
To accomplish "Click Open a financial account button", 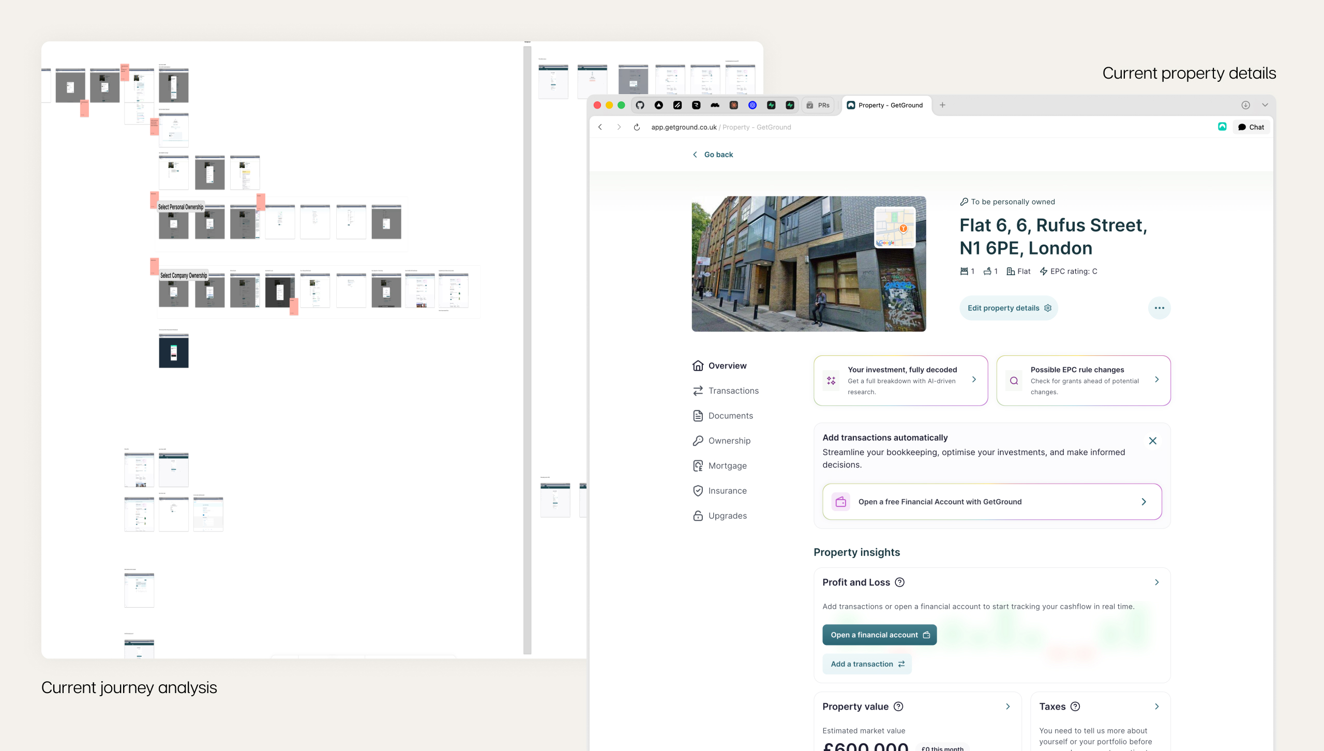I will pos(879,635).
